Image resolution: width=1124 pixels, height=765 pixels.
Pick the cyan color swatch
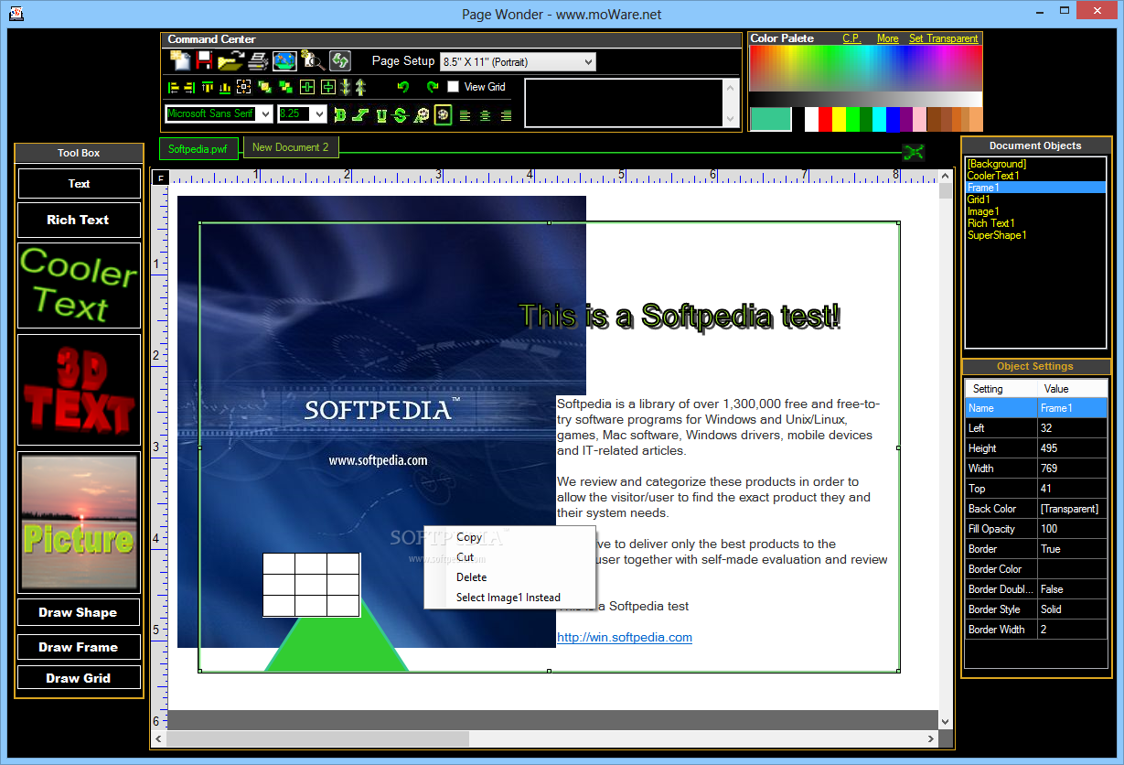(x=879, y=119)
